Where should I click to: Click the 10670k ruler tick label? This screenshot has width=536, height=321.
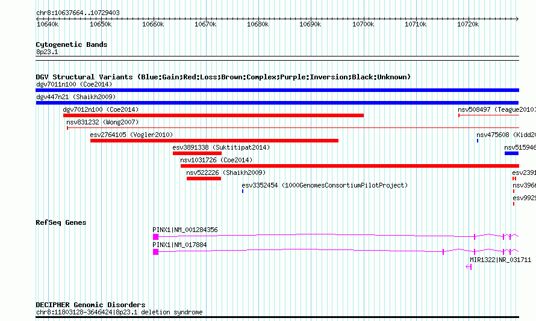coord(205,24)
